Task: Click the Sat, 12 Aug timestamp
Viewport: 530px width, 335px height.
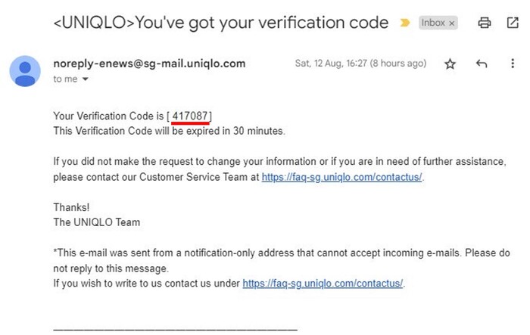Action: [x=360, y=64]
